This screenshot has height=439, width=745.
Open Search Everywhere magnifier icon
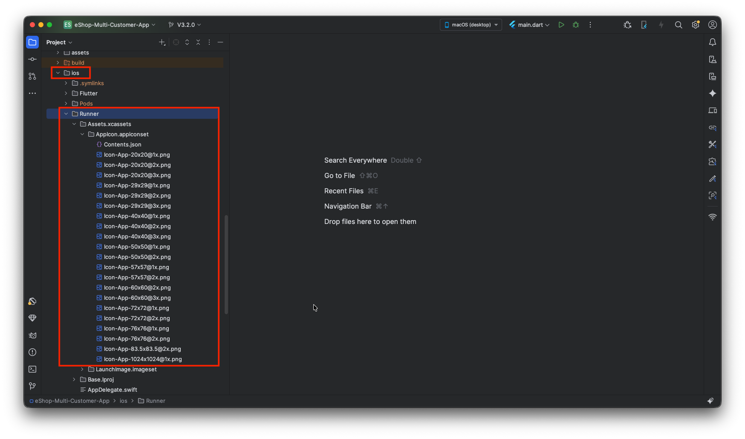tap(679, 25)
